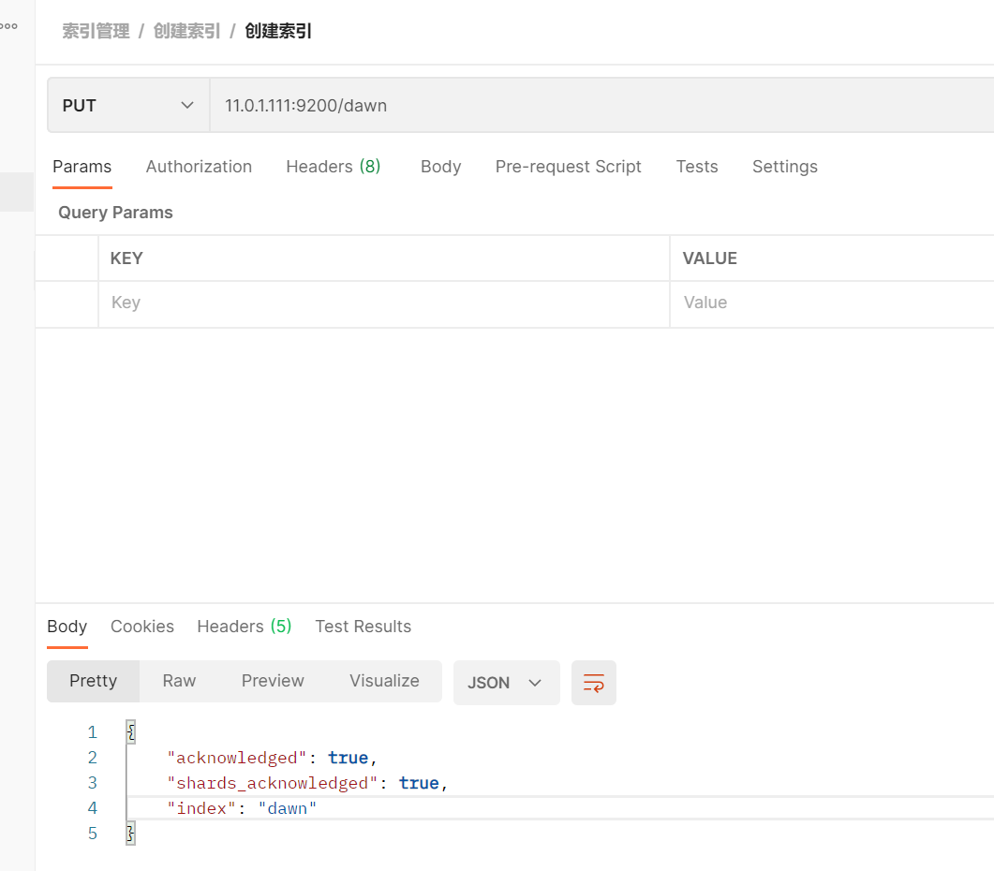Open the Pre-request Script tab
This screenshot has height=871, width=994.
[x=568, y=167]
